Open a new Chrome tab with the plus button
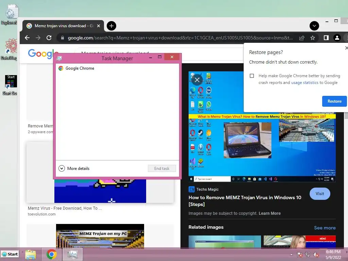The image size is (348, 261). click(x=111, y=26)
